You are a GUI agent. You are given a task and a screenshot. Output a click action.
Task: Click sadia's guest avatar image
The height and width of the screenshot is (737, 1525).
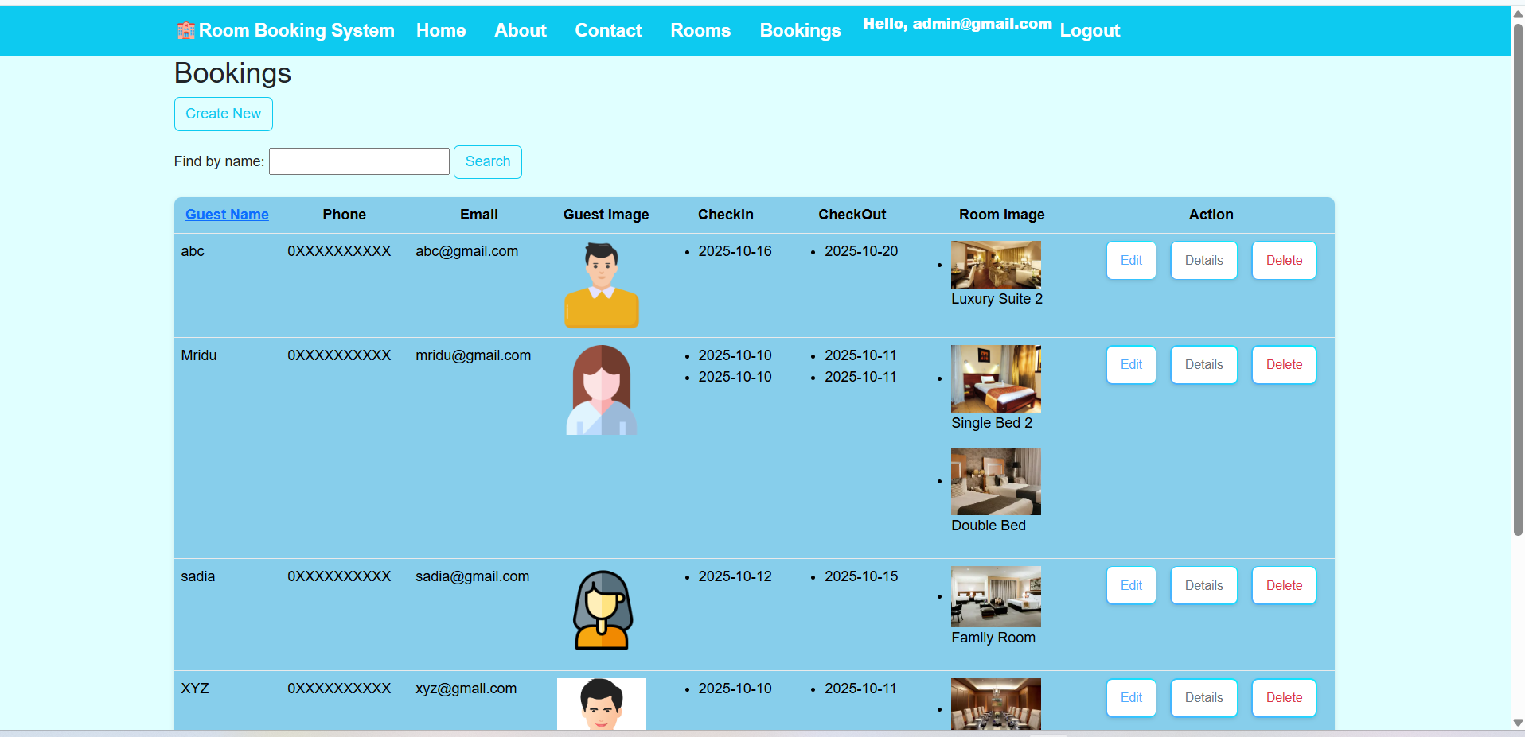pyautogui.click(x=603, y=610)
